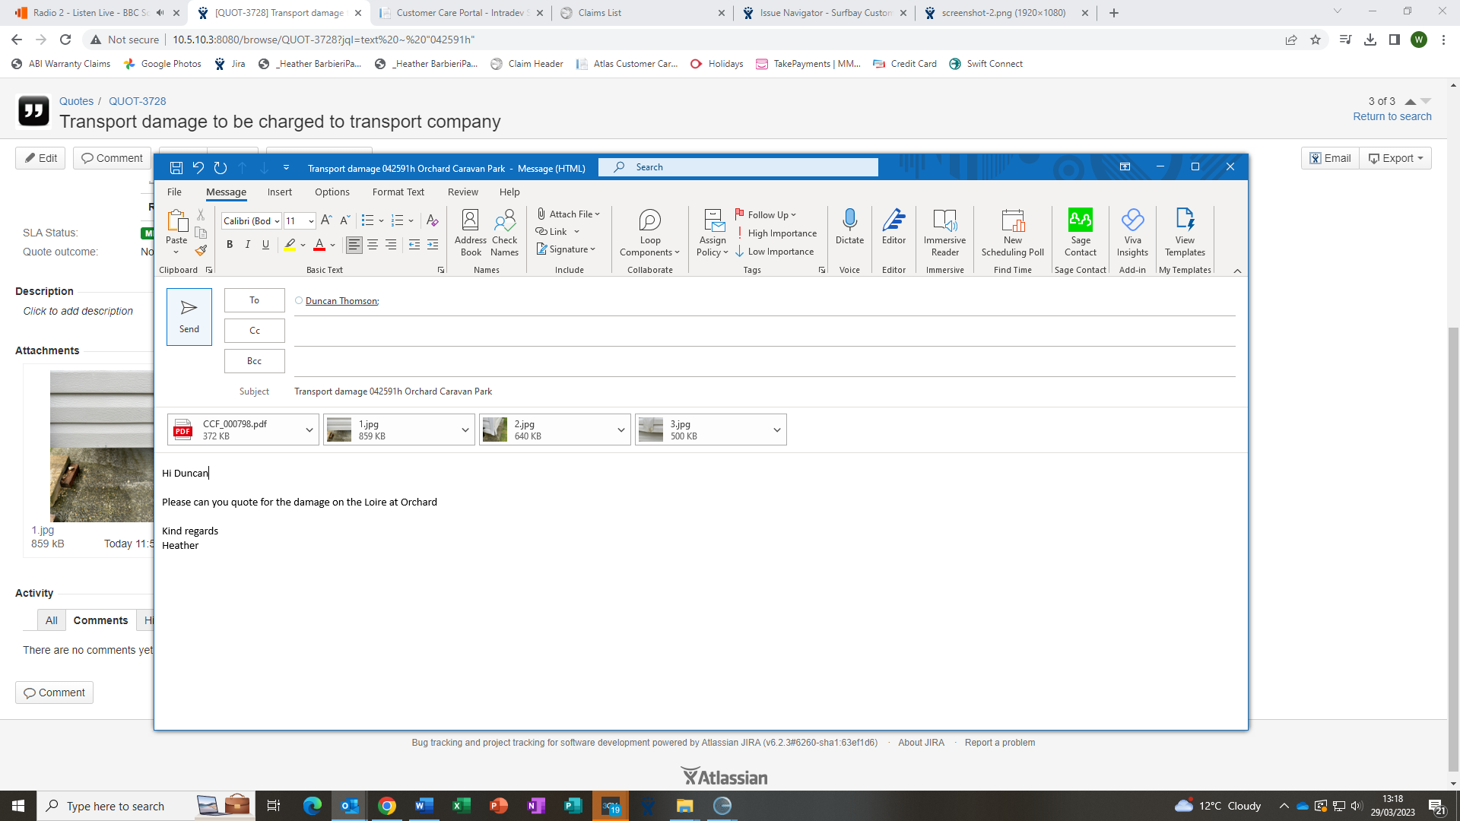Switch to the Format Text ribbon tab
The height and width of the screenshot is (821, 1460).
(x=398, y=192)
